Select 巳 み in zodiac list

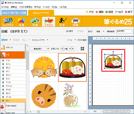[x=13, y=79]
